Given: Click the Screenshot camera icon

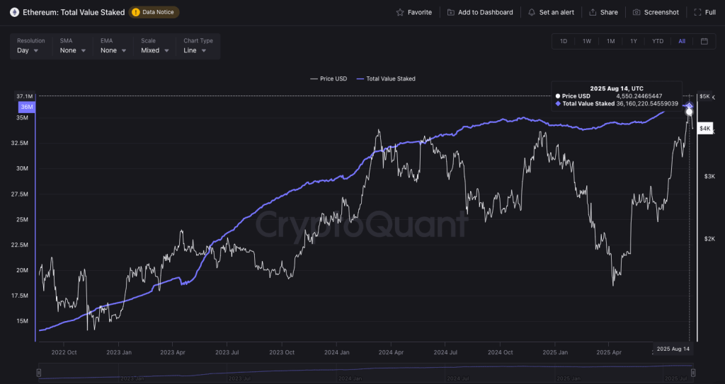Looking at the screenshot, I should tap(636, 12).
